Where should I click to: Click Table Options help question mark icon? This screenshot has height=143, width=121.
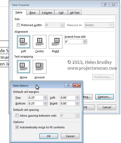[x=68, y=85]
